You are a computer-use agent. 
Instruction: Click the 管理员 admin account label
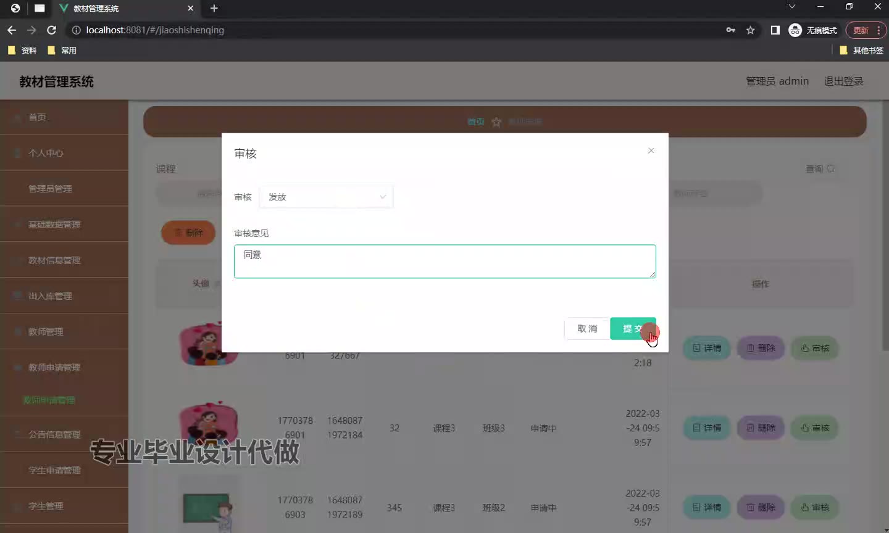click(777, 81)
